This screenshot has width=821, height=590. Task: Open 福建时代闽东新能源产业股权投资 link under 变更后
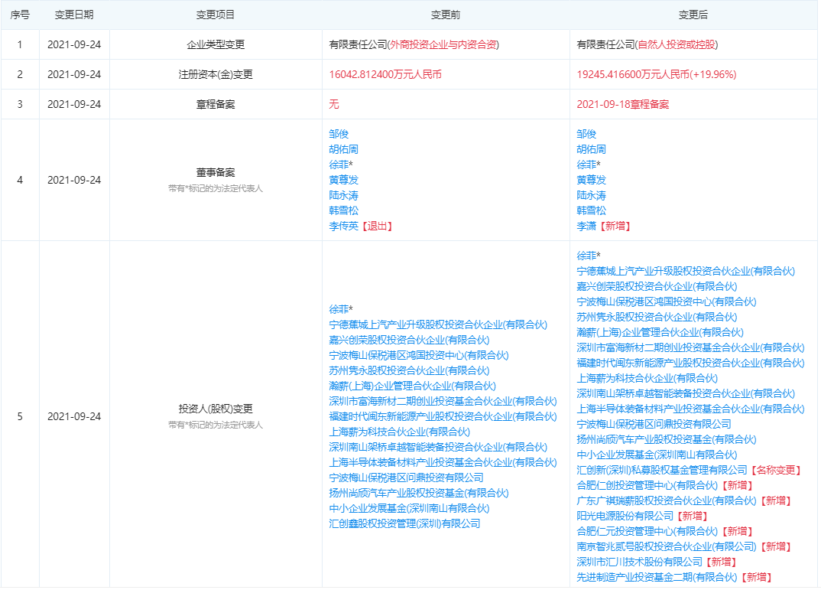pos(690,363)
